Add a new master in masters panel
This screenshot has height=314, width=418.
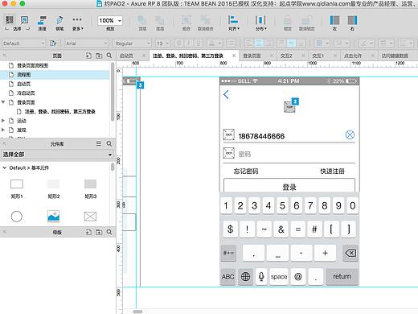click(88, 232)
